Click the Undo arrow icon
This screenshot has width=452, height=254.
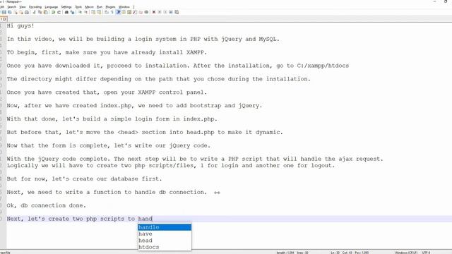(x=53, y=12)
